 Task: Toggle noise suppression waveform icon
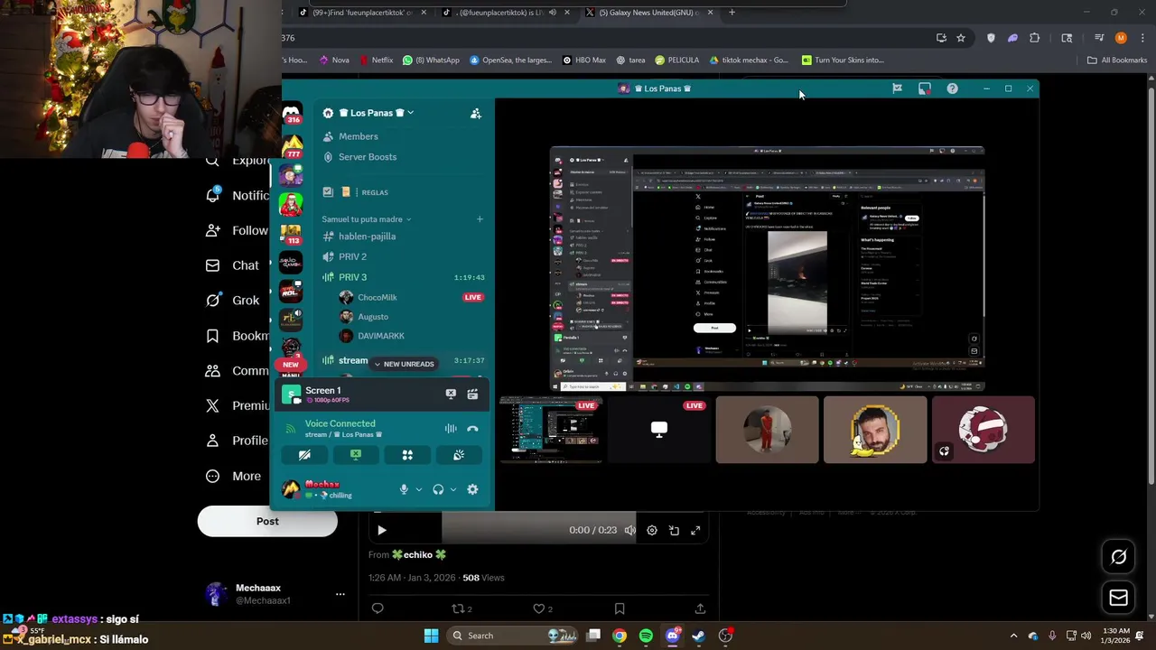click(x=451, y=429)
